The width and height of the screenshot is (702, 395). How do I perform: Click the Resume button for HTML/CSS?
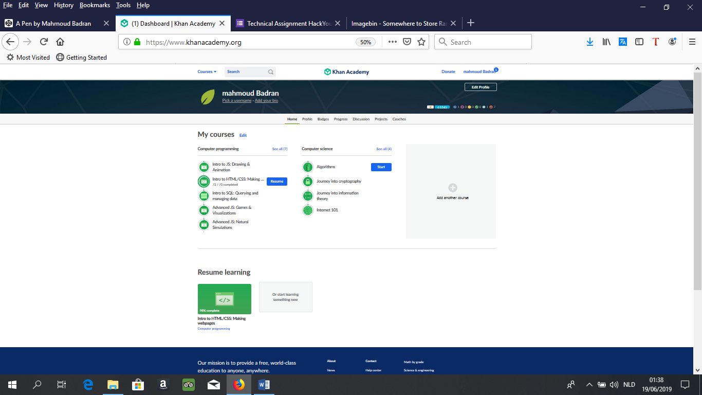[x=277, y=181]
